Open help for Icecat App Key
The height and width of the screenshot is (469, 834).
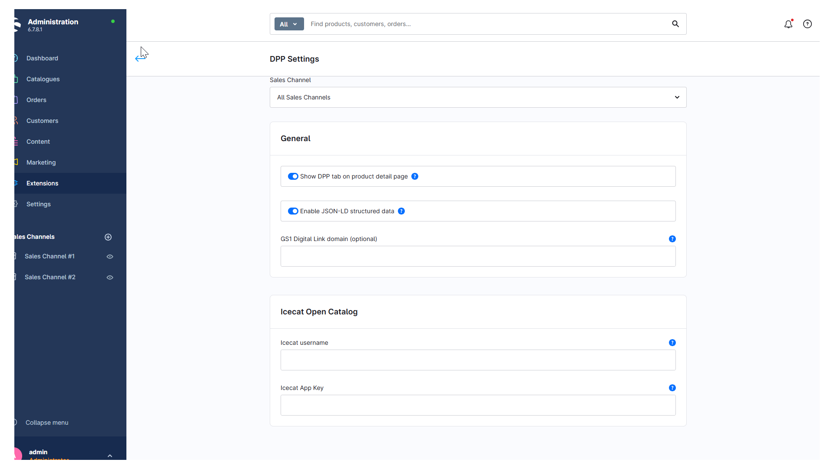click(672, 388)
